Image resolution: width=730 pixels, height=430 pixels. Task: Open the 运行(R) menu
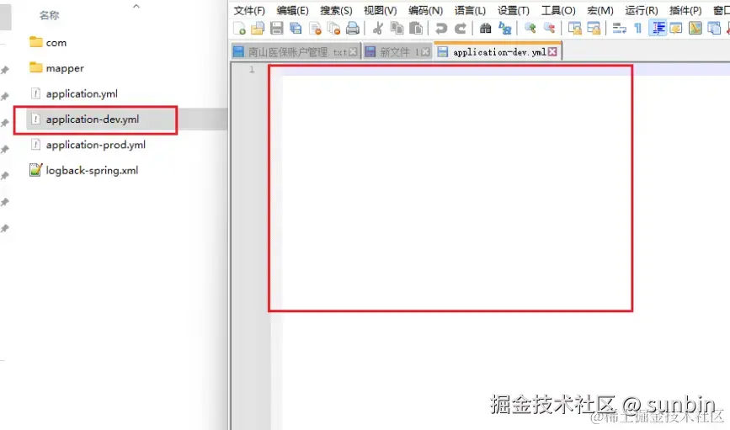(641, 10)
